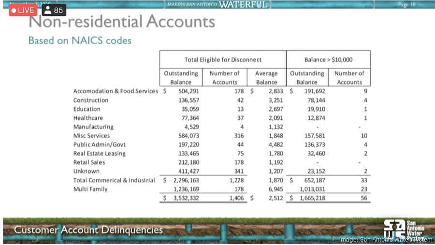435x245 pixels.
Task: Click the 'Healthcare' row label
Action: [88, 118]
